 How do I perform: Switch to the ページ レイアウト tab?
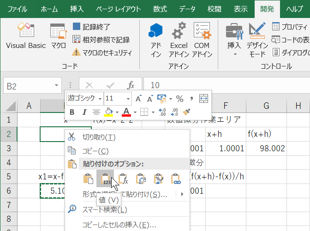tap(118, 9)
